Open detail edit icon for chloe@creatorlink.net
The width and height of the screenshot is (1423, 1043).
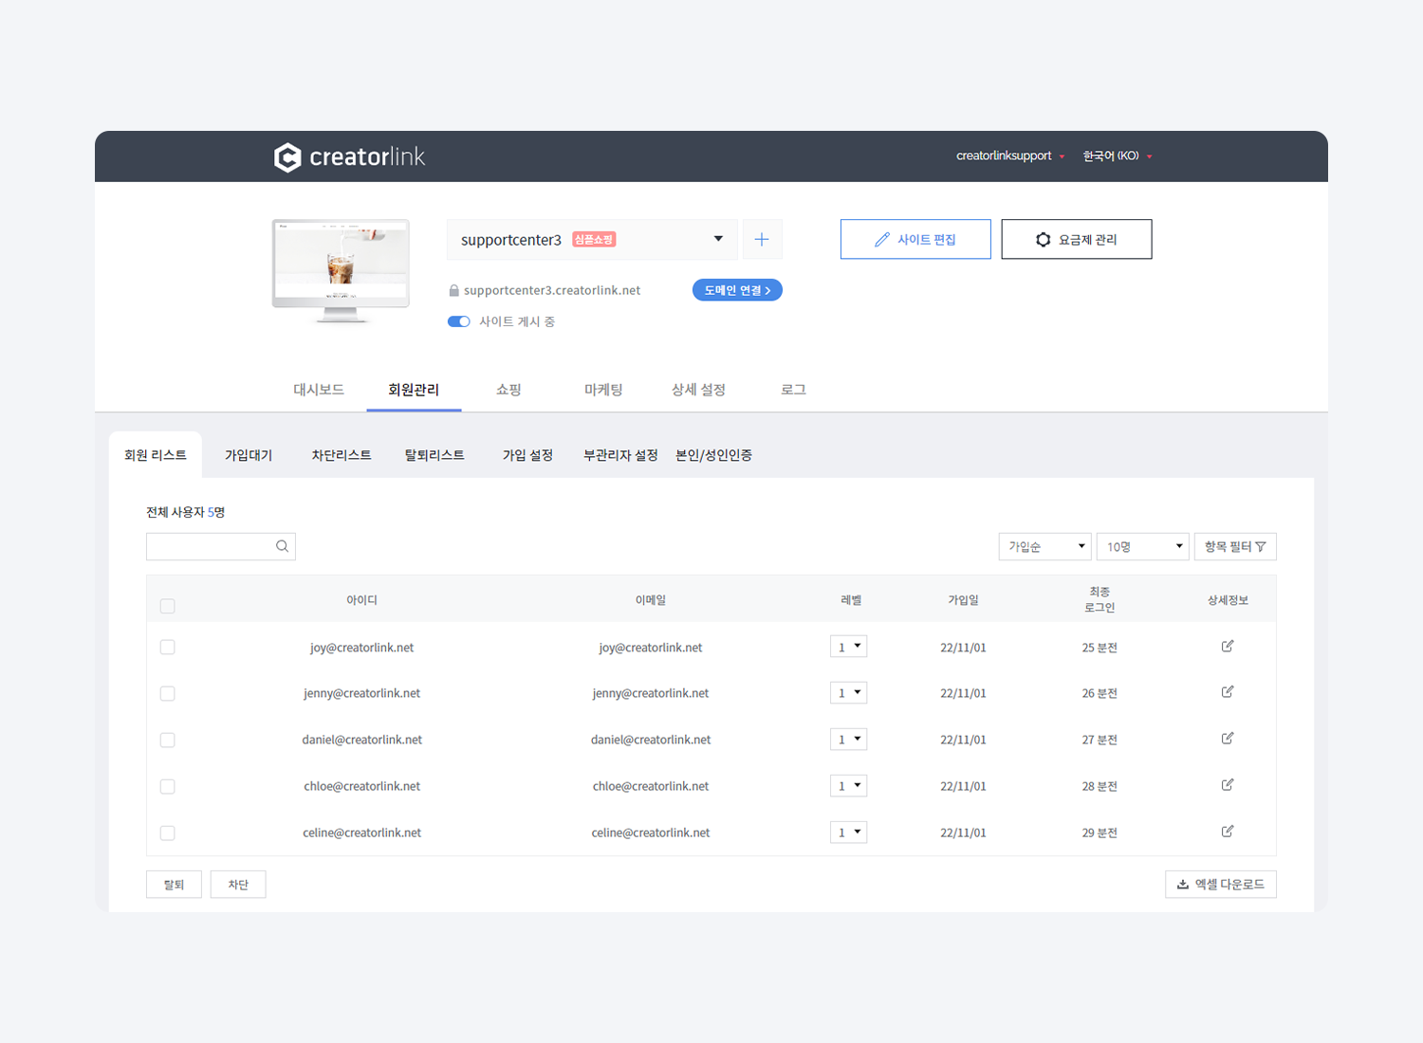point(1228,785)
